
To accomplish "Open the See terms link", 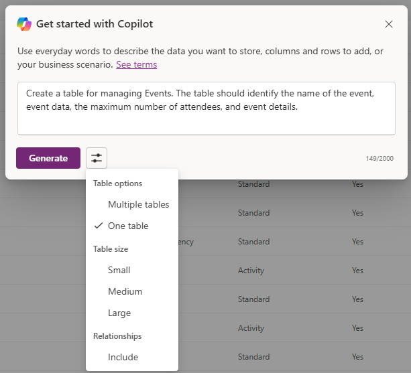I will 137,65.
